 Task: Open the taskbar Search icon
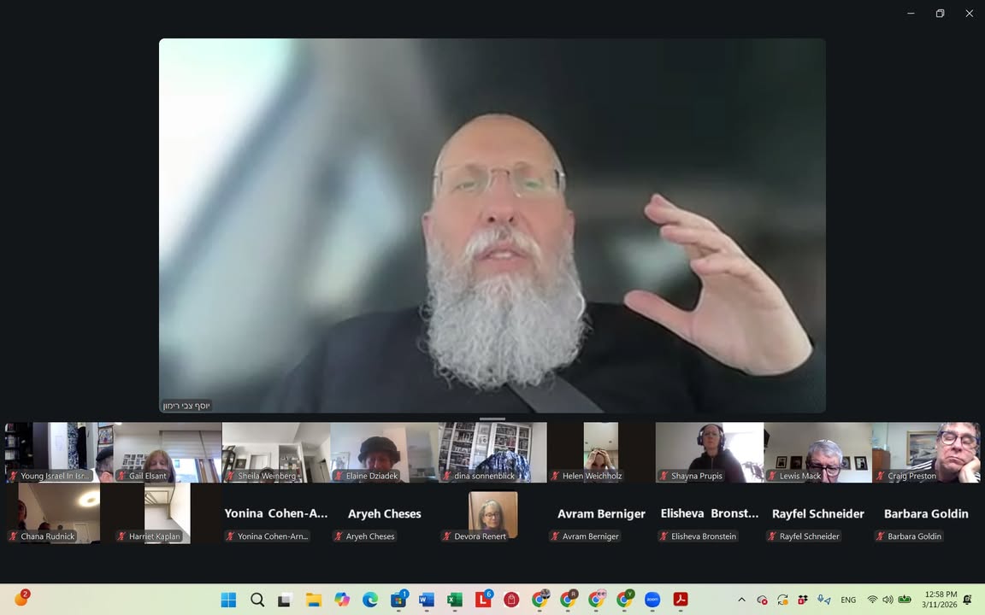257,600
